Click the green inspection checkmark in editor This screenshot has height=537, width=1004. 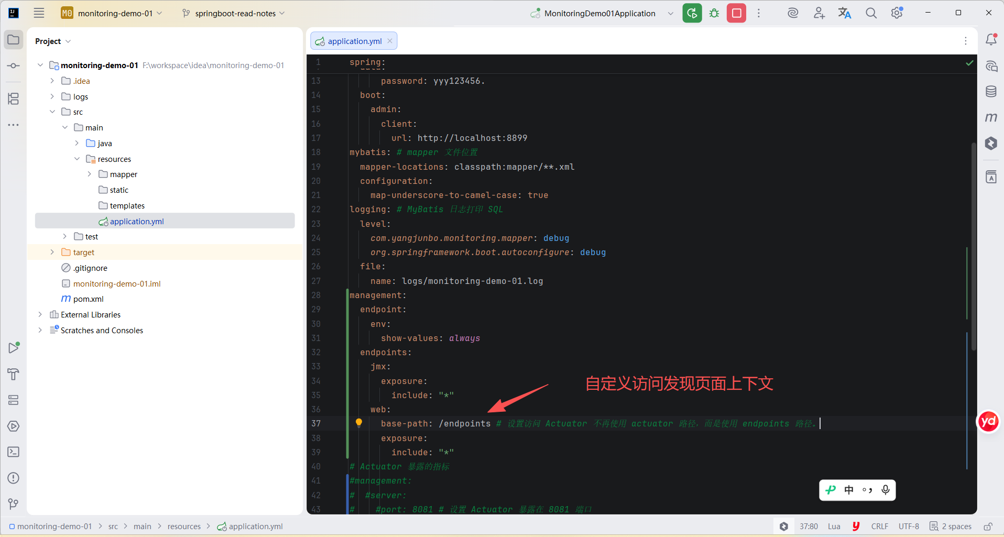(x=969, y=63)
